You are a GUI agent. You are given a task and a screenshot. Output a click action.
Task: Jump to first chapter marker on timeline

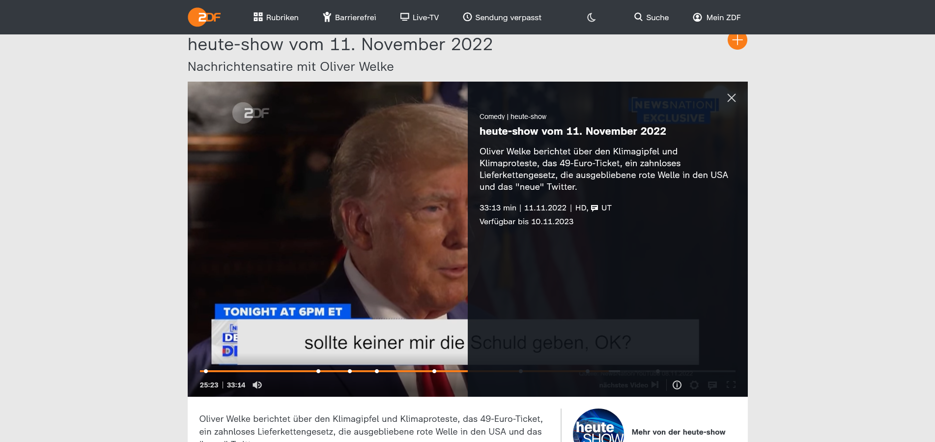tap(206, 371)
